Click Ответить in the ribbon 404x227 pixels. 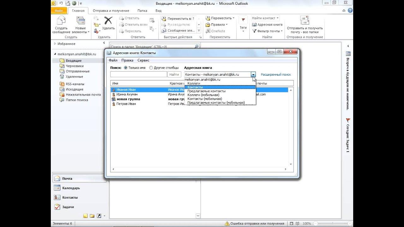tap(129, 18)
